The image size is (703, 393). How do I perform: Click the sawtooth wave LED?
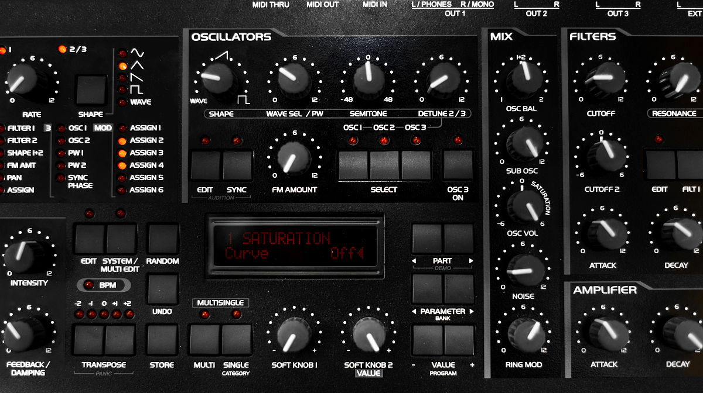click(122, 78)
